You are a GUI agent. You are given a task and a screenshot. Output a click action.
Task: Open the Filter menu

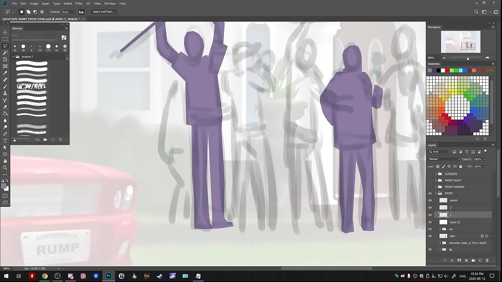[x=79, y=4]
